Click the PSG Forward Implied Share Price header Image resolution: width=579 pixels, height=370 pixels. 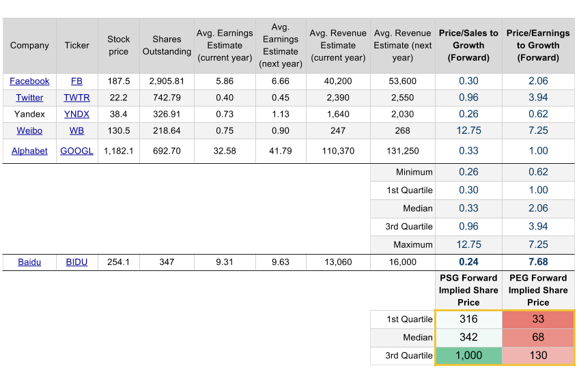tap(468, 290)
